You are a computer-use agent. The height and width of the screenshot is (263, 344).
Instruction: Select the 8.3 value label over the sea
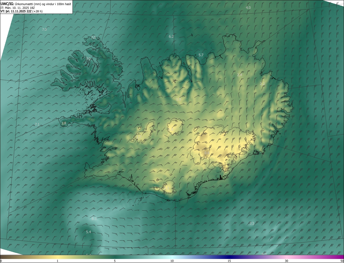point(94,219)
